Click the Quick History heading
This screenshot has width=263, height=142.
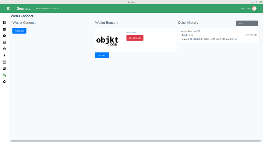pyautogui.click(x=188, y=23)
